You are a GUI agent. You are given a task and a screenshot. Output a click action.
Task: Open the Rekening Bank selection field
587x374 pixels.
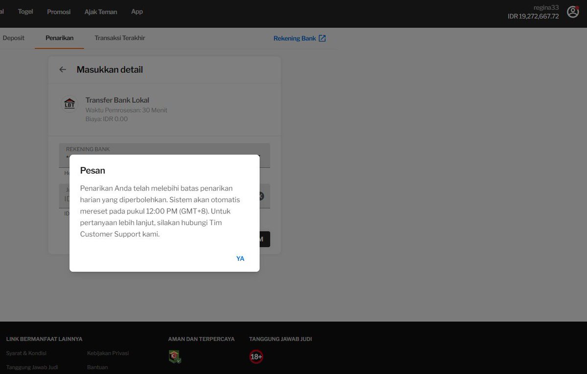point(164,155)
